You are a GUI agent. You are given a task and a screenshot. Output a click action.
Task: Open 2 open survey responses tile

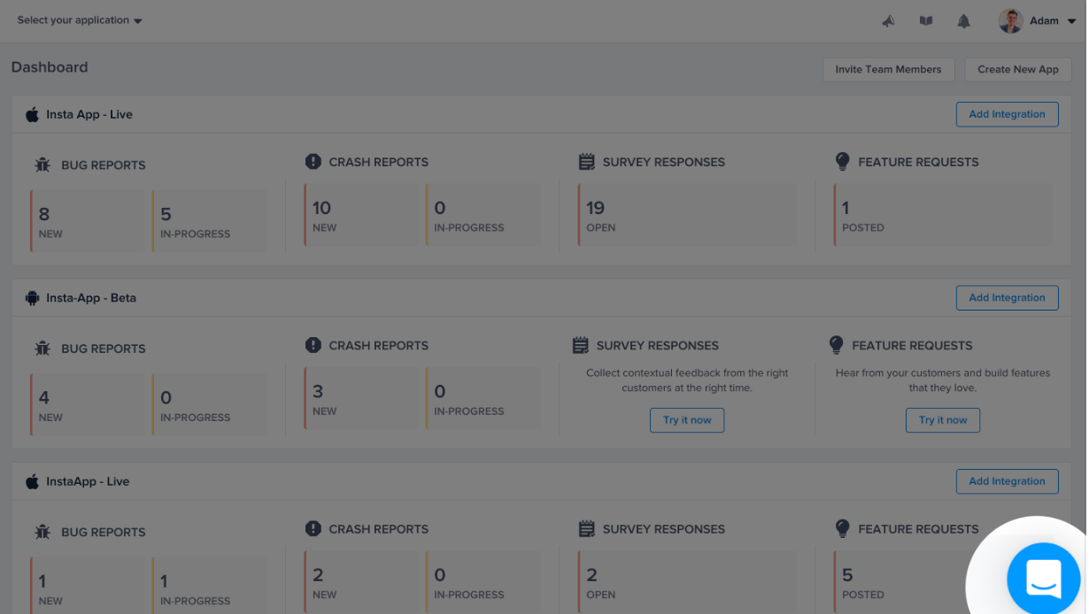point(687,582)
